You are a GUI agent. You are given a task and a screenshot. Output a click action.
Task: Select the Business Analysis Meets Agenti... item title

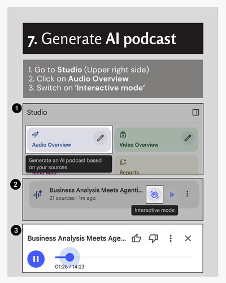(96, 190)
